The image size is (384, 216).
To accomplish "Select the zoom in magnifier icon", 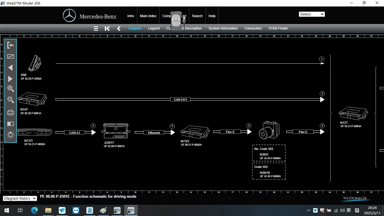I will pos(11,89).
